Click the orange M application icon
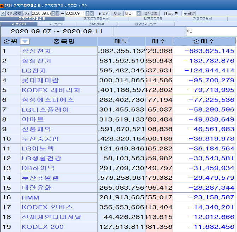The height and width of the screenshot is (232, 237). pos(2,6)
